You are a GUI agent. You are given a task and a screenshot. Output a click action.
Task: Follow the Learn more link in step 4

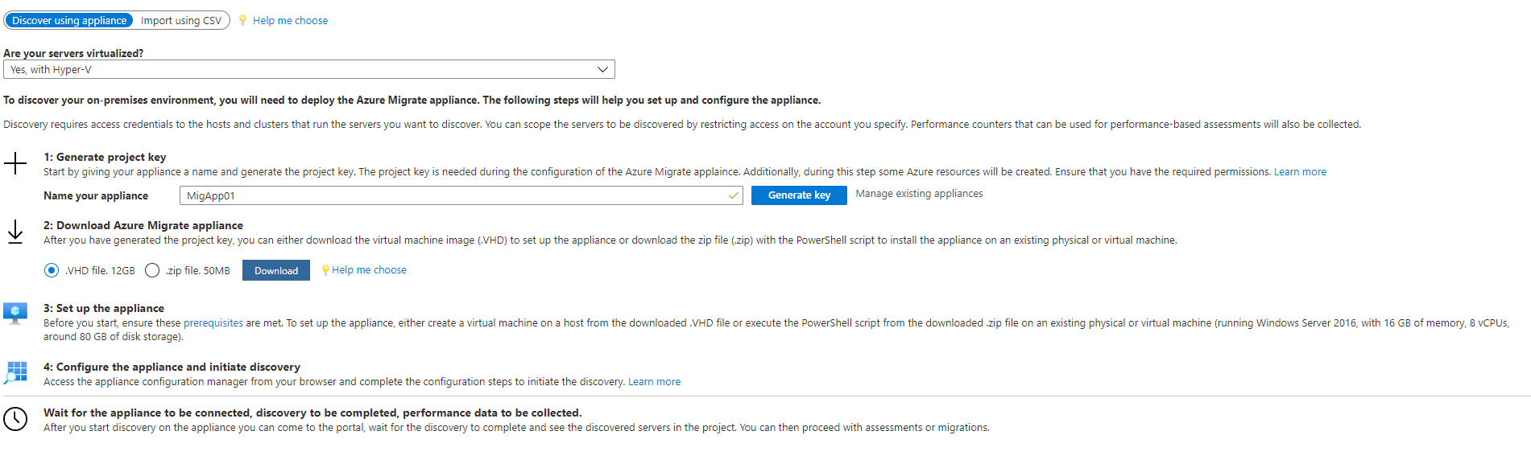[654, 382]
